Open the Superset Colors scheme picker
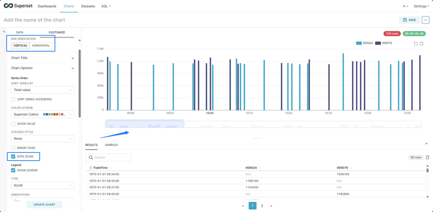Image resolution: width=433 pixels, height=212 pixels. pyautogui.click(x=42, y=114)
